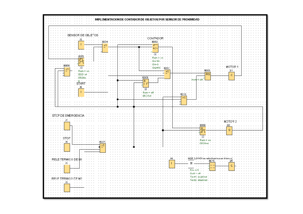Collapse parameter list under B005 block
The width and height of the screenshot is (303, 214).
(81, 68)
